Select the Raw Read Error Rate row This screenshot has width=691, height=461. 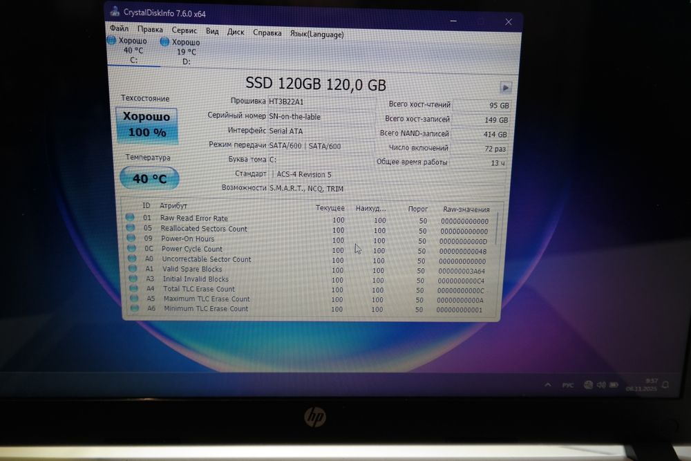coord(308,218)
